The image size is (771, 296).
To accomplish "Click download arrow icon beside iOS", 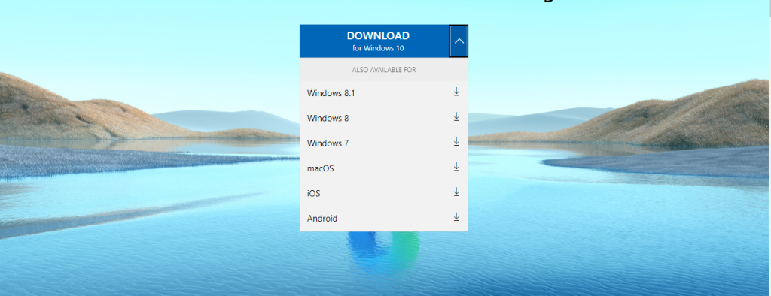I will 456,192.
